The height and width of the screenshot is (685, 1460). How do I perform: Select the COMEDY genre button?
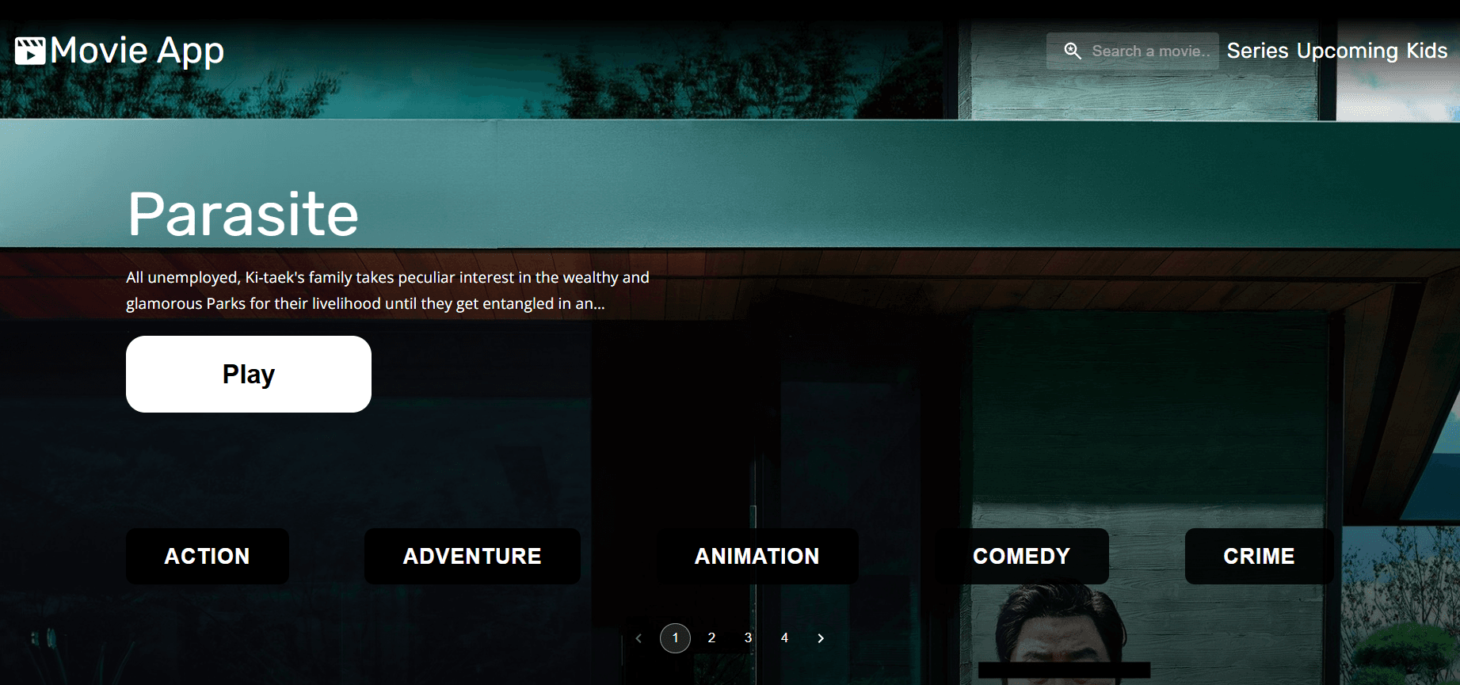click(1022, 556)
